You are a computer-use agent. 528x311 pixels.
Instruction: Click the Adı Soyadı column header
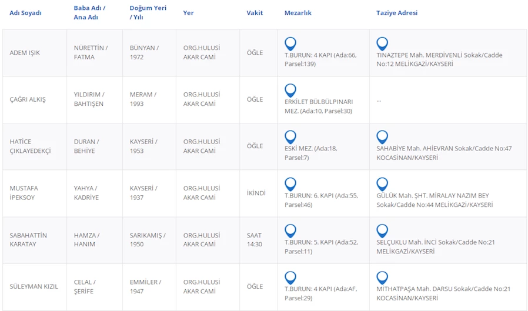click(x=25, y=13)
